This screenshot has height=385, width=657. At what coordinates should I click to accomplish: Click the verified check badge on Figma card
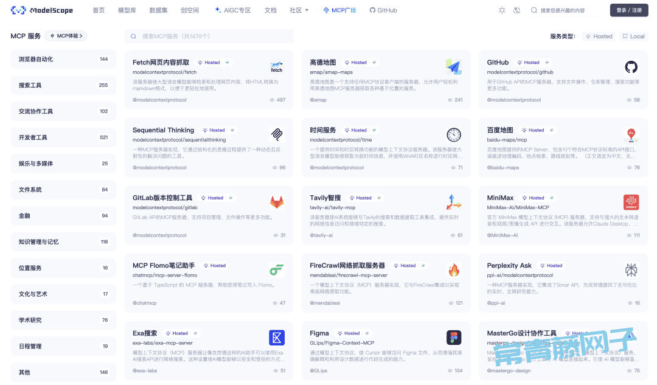coord(367,333)
